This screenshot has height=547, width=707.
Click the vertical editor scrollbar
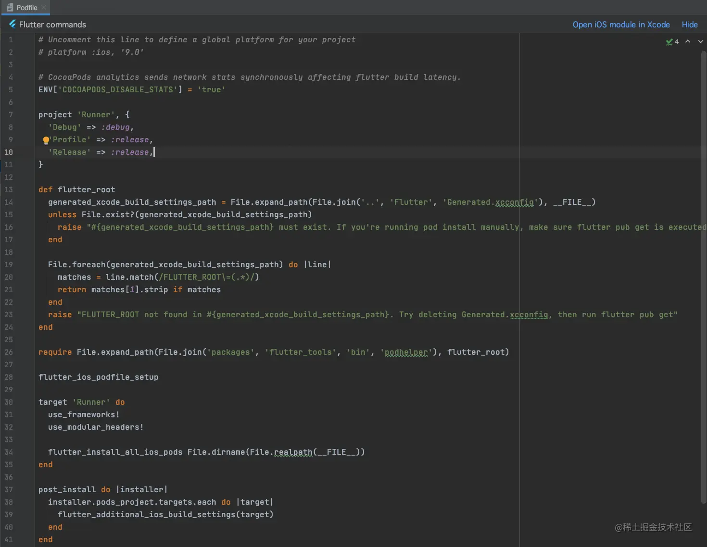(x=704, y=276)
